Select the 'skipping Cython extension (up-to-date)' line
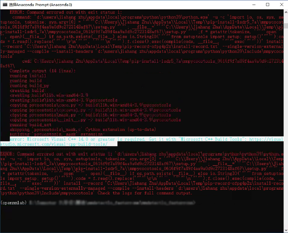The width and height of the screenshot is (288, 233). 82,129
